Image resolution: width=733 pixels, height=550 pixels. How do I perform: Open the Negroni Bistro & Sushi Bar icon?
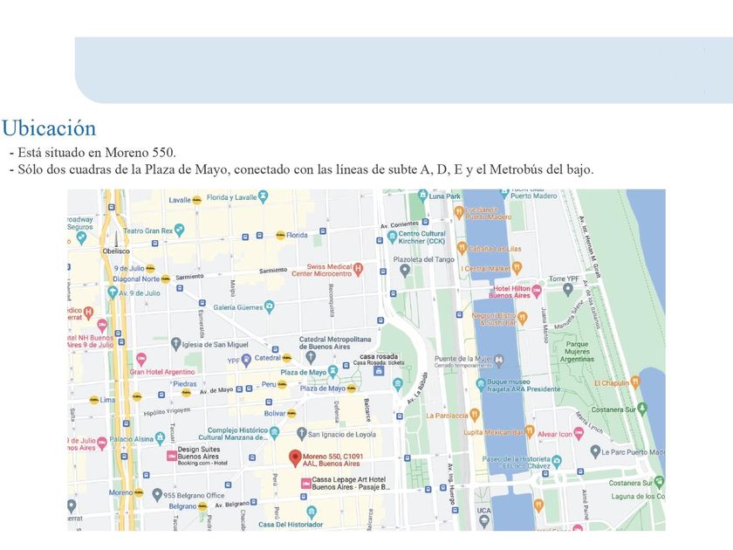[522, 319]
